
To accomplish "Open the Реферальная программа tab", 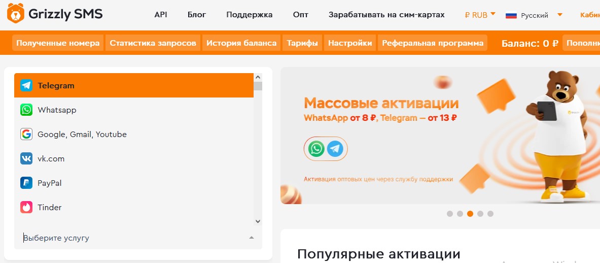I will 433,43.
